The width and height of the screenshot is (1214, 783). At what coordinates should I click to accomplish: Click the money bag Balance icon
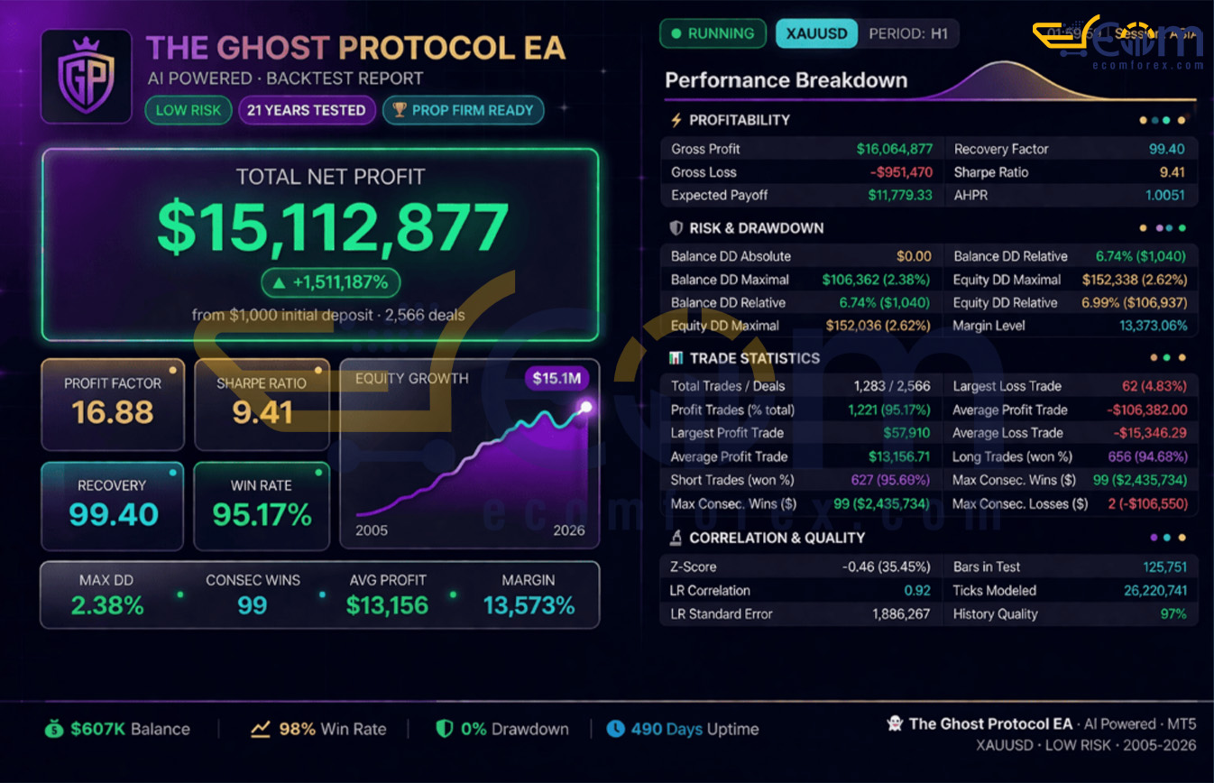point(54,729)
